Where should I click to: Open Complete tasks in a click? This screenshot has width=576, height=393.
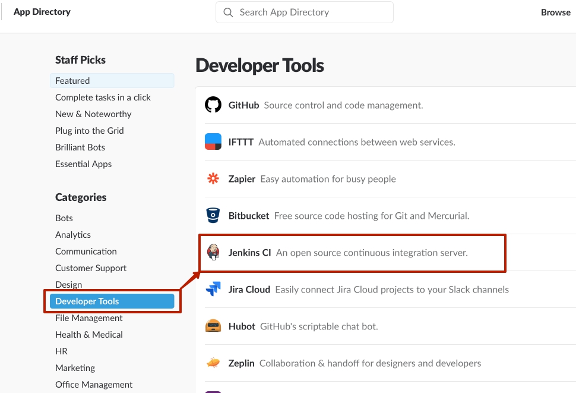(x=103, y=98)
